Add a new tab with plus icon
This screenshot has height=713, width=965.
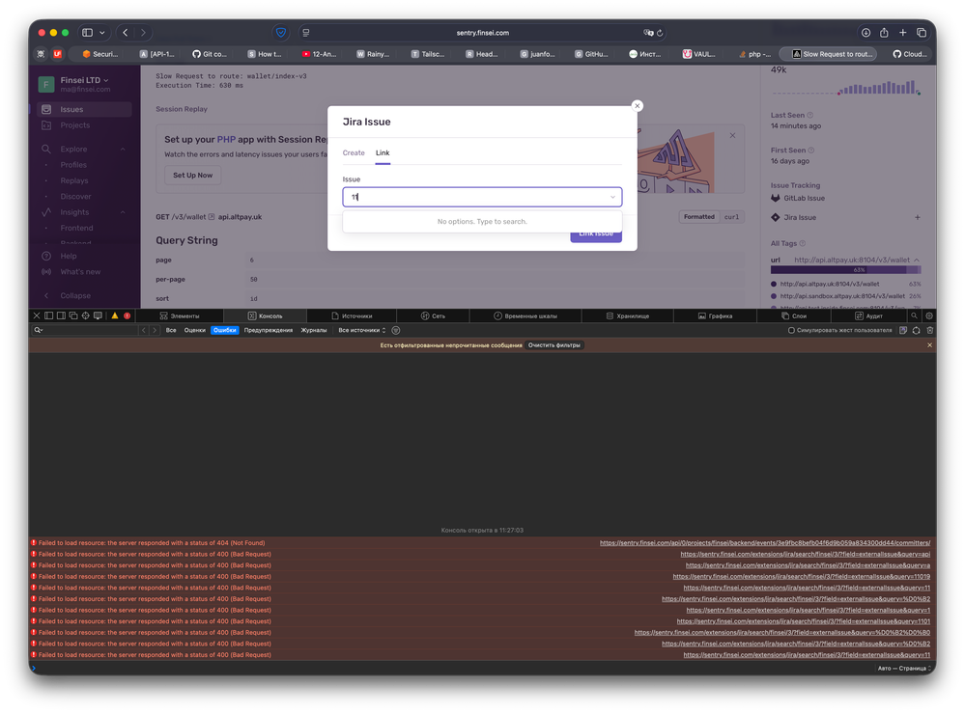(x=902, y=33)
